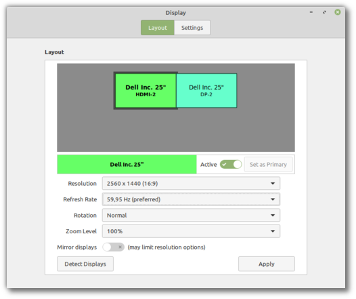Click the Set as Primary button

coord(268,164)
